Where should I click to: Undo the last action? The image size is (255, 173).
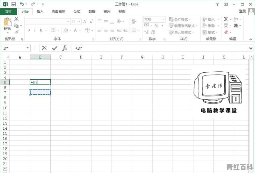click(x=22, y=4)
